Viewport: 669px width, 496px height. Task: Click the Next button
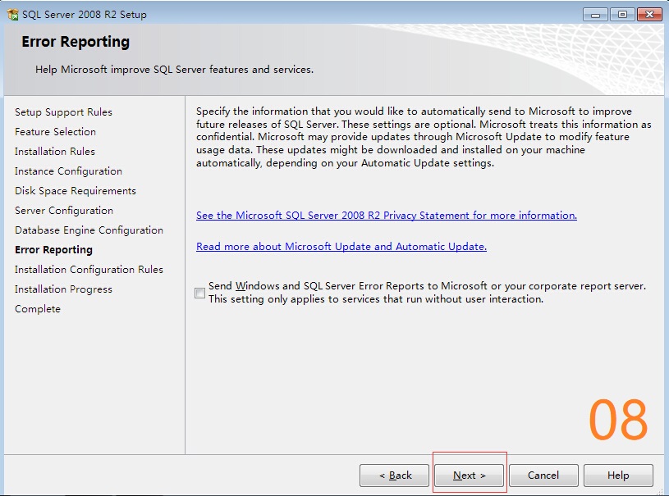tap(469, 476)
